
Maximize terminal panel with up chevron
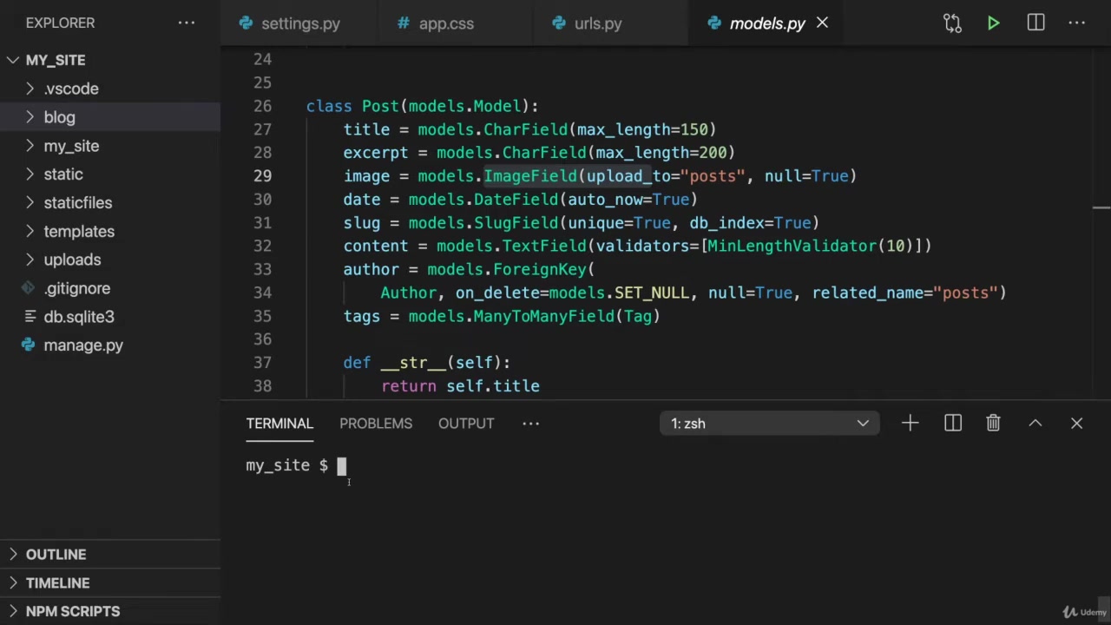1035,424
